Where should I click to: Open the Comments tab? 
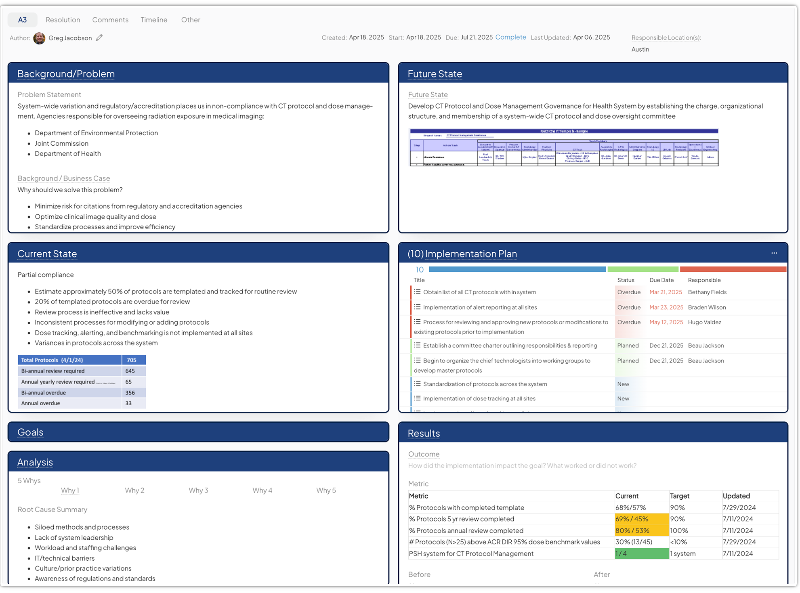pyautogui.click(x=110, y=20)
